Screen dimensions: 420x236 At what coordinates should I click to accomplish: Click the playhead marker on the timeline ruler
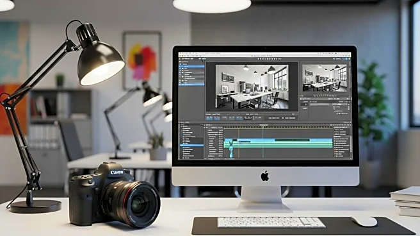(262, 127)
